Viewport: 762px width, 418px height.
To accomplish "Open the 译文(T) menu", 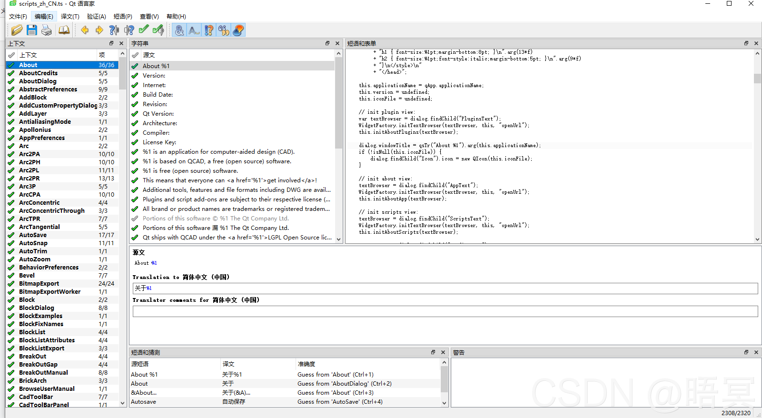I will tap(70, 16).
